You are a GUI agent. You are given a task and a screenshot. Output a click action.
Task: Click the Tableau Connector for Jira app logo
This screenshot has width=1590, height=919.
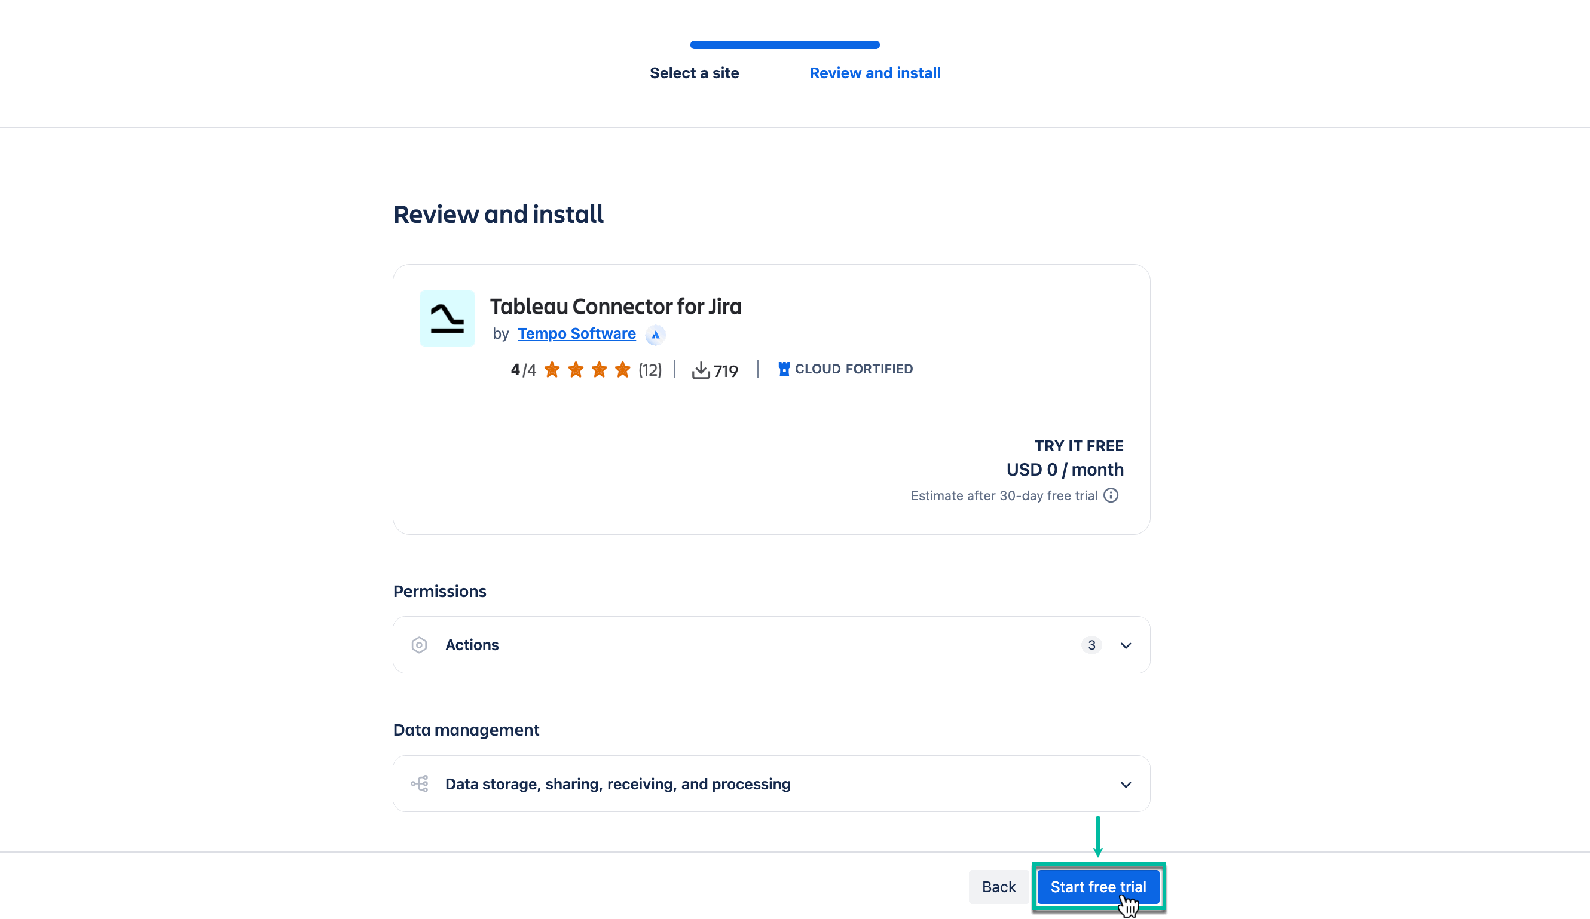point(447,318)
